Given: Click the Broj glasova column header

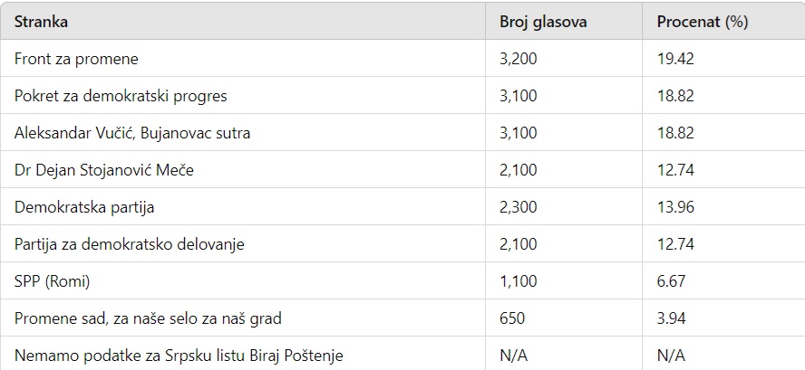Looking at the screenshot, I should pos(543,21).
